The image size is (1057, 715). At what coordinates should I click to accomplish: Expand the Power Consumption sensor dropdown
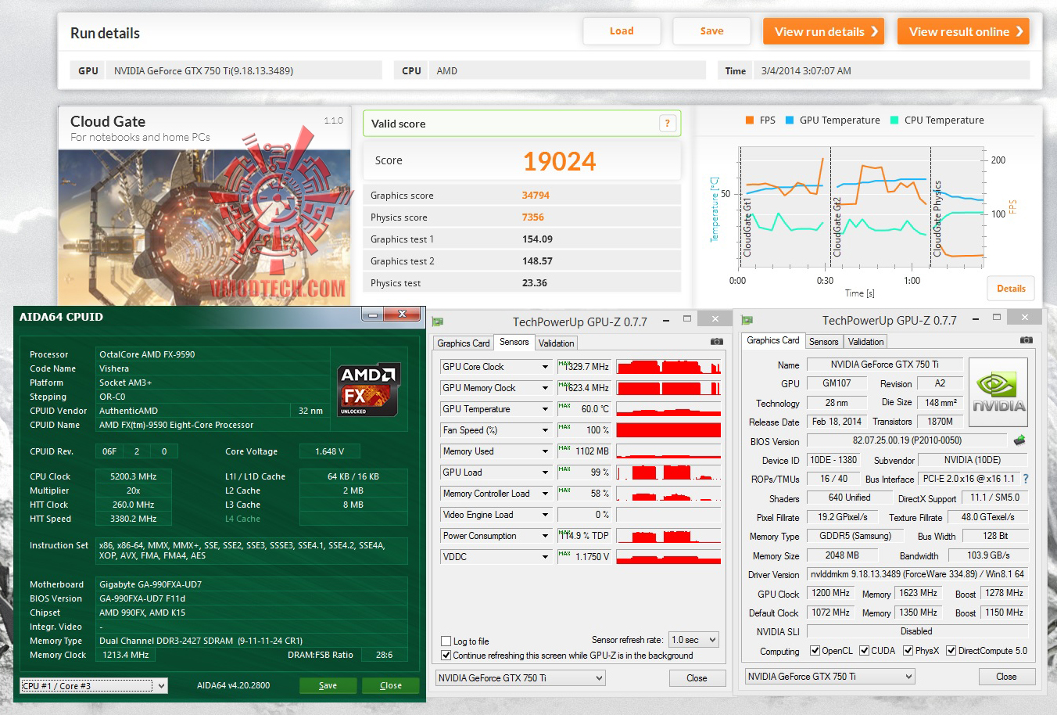click(x=545, y=536)
